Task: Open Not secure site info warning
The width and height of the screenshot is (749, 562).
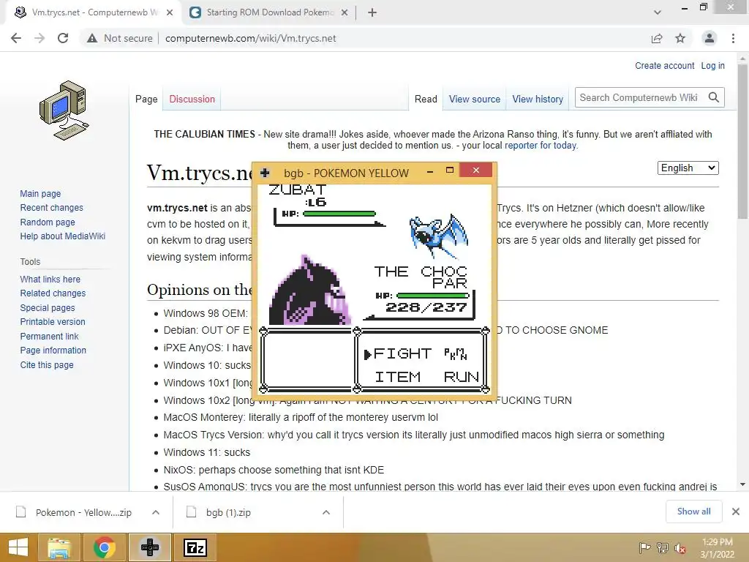Action: (120, 38)
